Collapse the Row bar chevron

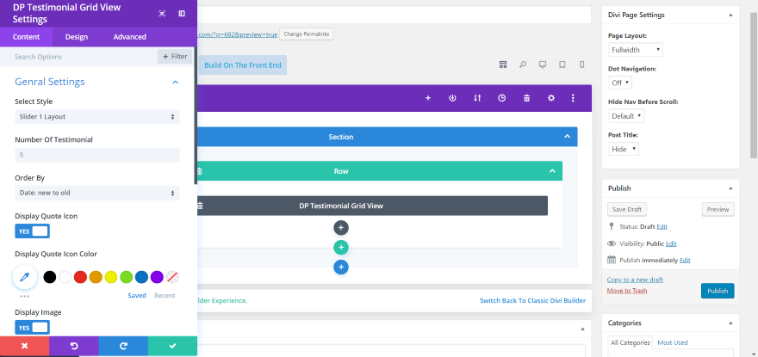point(552,171)
